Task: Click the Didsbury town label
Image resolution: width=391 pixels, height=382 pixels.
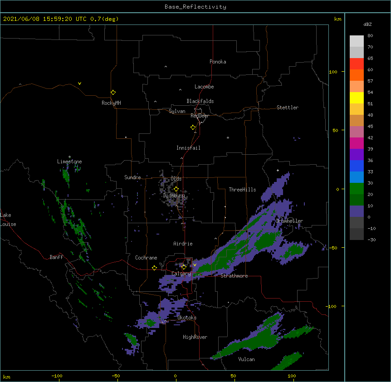Action: [174, 196]
